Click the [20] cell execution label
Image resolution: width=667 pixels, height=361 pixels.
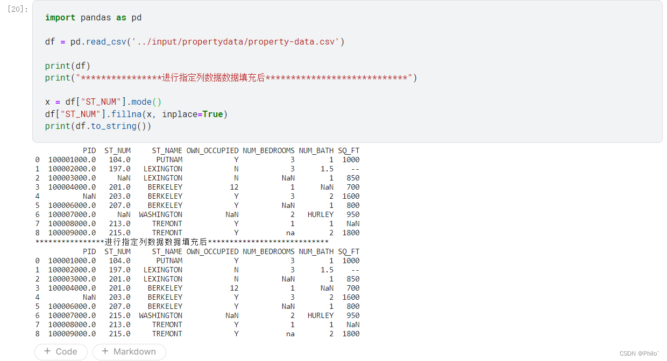point(18,9)
